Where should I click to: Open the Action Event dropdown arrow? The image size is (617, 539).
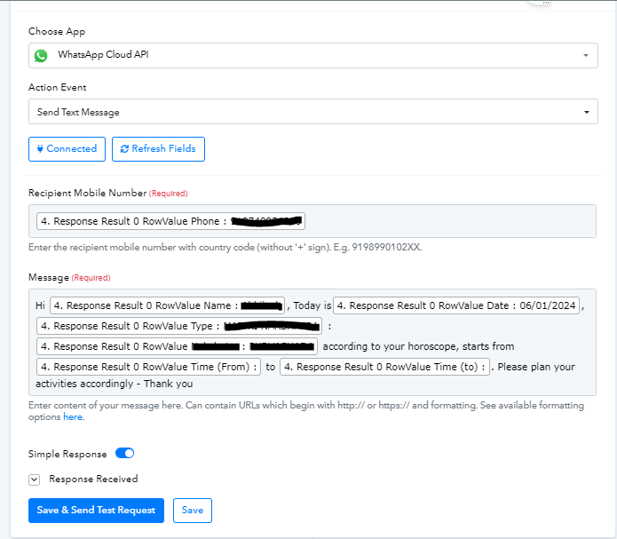(586, 112)
